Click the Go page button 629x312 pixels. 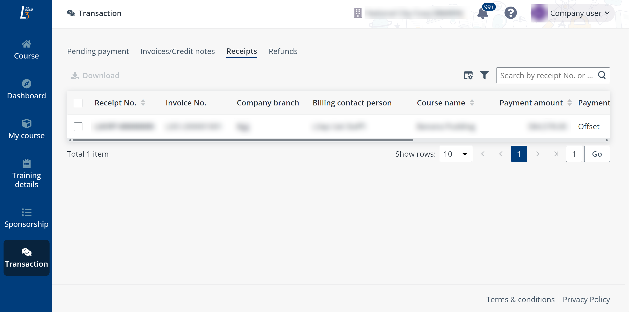(x=597, y=154)
